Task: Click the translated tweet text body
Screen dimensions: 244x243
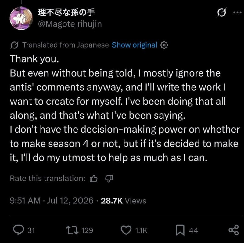Action: click(125, 108)
